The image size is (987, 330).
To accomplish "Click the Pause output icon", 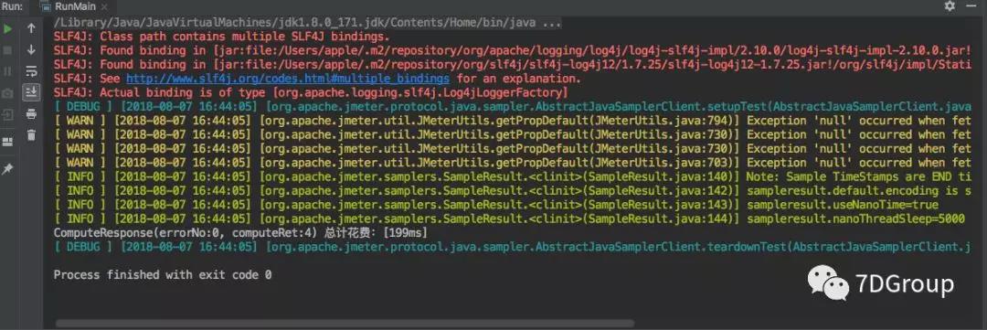I will point(7,71).
